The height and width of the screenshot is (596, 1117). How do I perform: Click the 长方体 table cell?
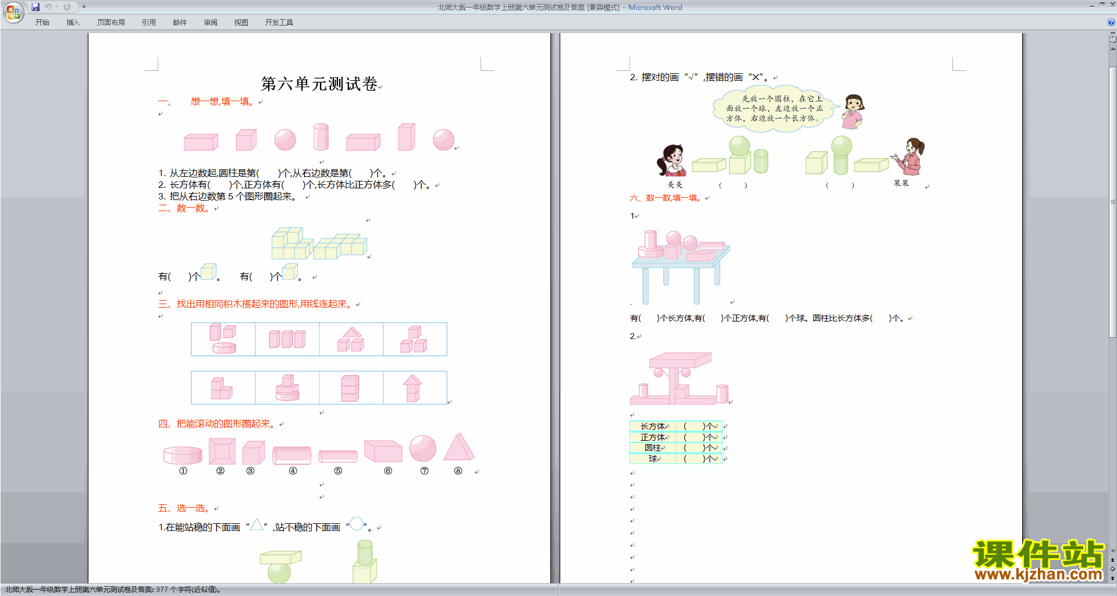pos(653,426)
